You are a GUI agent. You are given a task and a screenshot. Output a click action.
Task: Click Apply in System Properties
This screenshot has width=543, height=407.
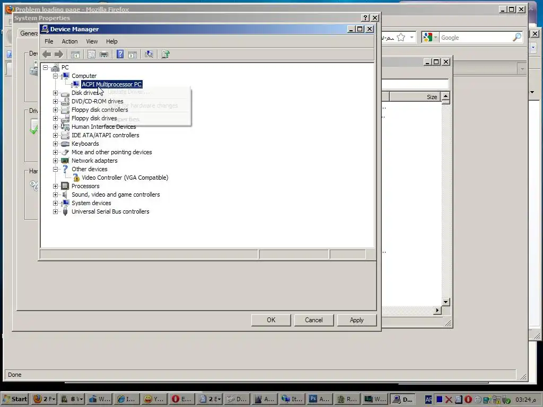point(357,320)
